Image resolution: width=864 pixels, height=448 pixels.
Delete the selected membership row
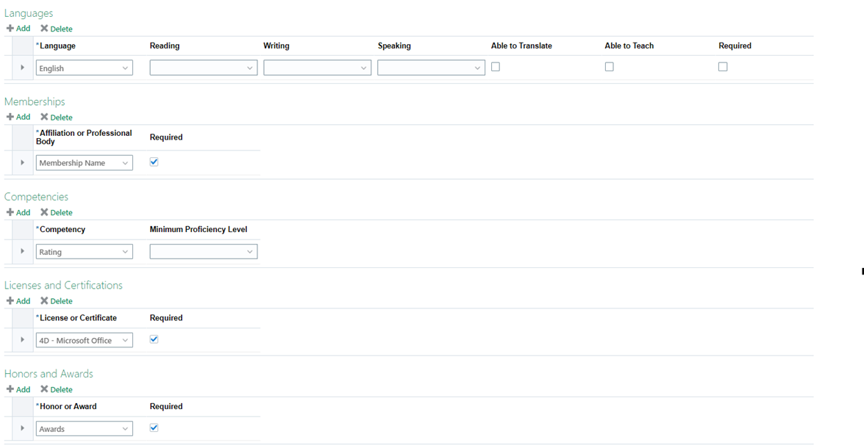57,117
